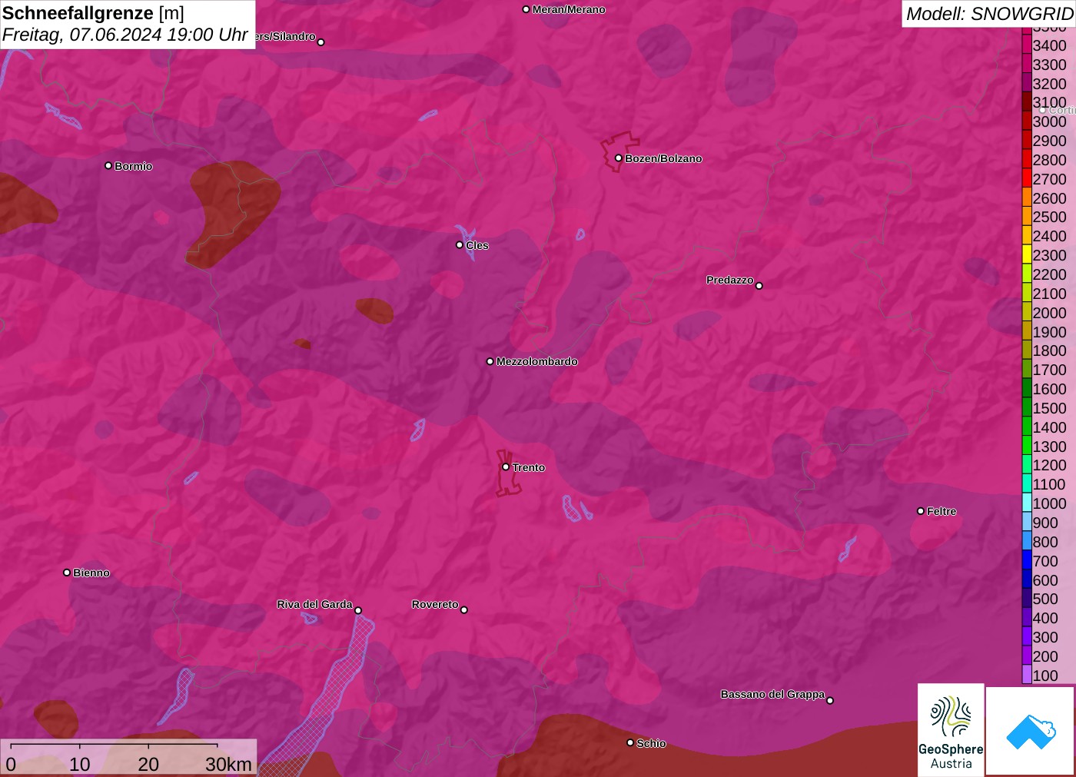Click the Rovereto location marker

tap(464, 610)
